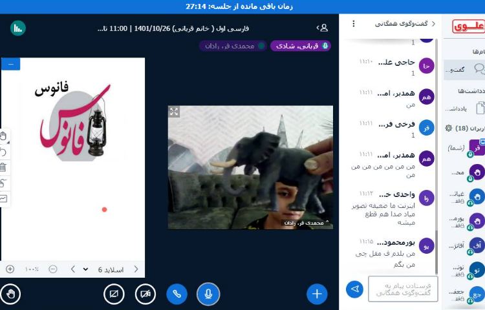This screenshot has width=485, height=310.
Task: Minimize the presentation with the blue button
Action: pyautogui.click(x=11, y=64)
